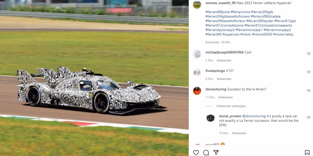Like fivelapstogo's V12 comment
Screen dimensions: 313x156
pyautogui.click(x=308, y=72)
